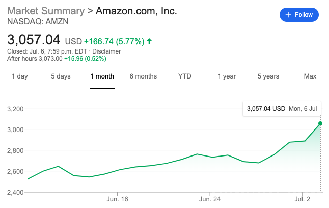329x208 pixels.
Task: Select the 1 day range tab
Action: tap(19, 76)
